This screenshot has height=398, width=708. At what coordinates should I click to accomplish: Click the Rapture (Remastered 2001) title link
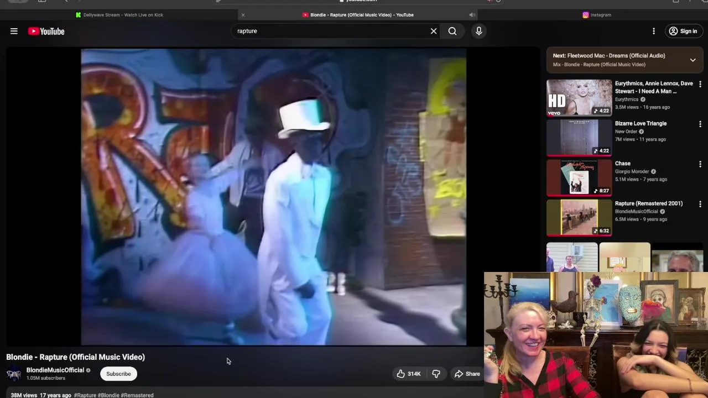coord(649,203)
